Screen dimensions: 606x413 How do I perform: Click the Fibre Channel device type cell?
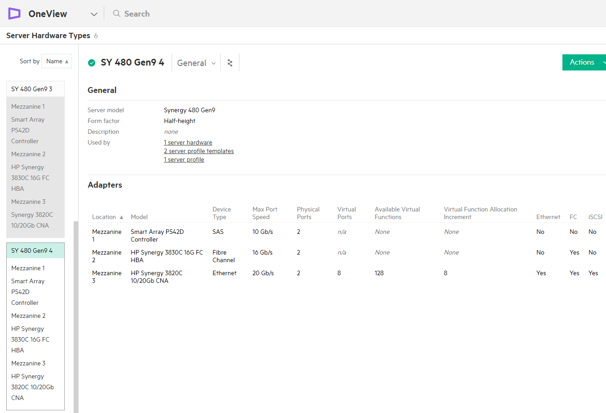[x=224, y=256]
